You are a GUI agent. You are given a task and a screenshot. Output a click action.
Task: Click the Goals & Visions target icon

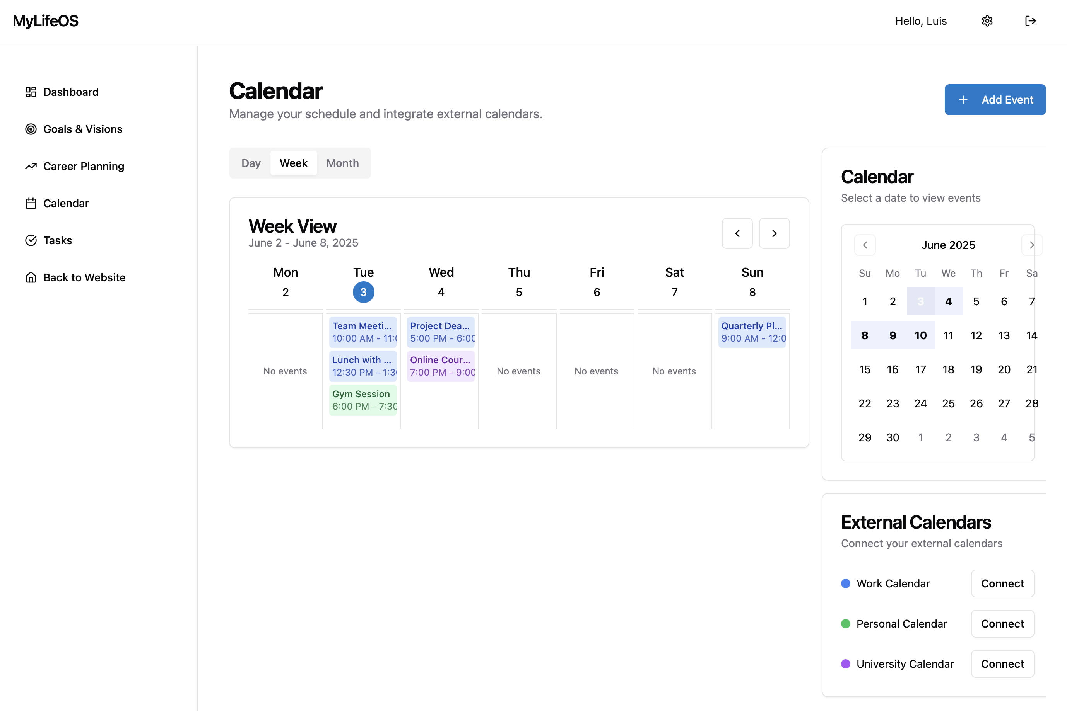31,129
